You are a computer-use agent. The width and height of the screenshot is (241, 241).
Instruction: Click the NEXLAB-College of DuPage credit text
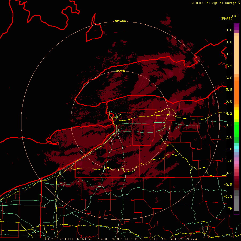(x=214, y=3)
